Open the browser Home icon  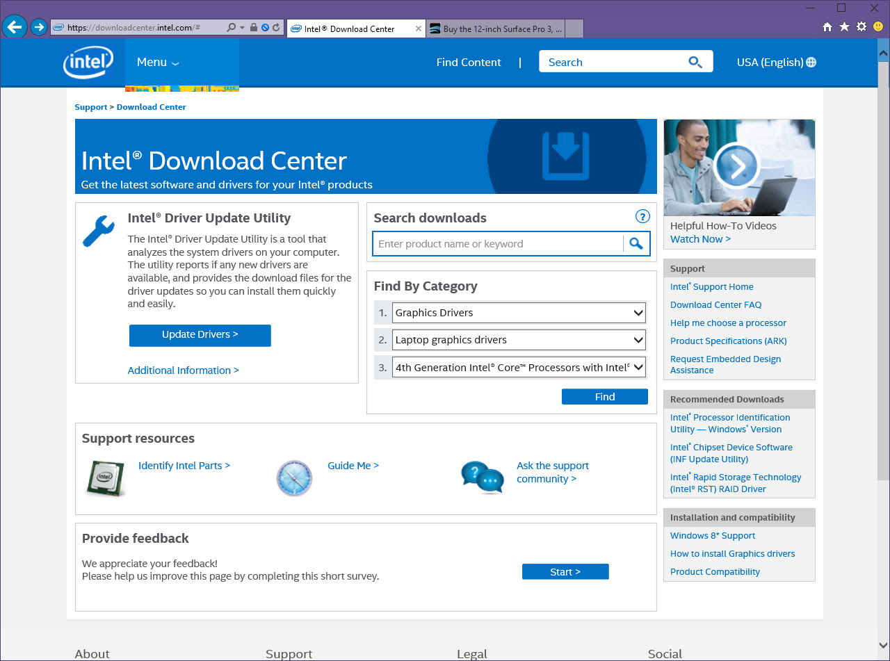(827, 27)
